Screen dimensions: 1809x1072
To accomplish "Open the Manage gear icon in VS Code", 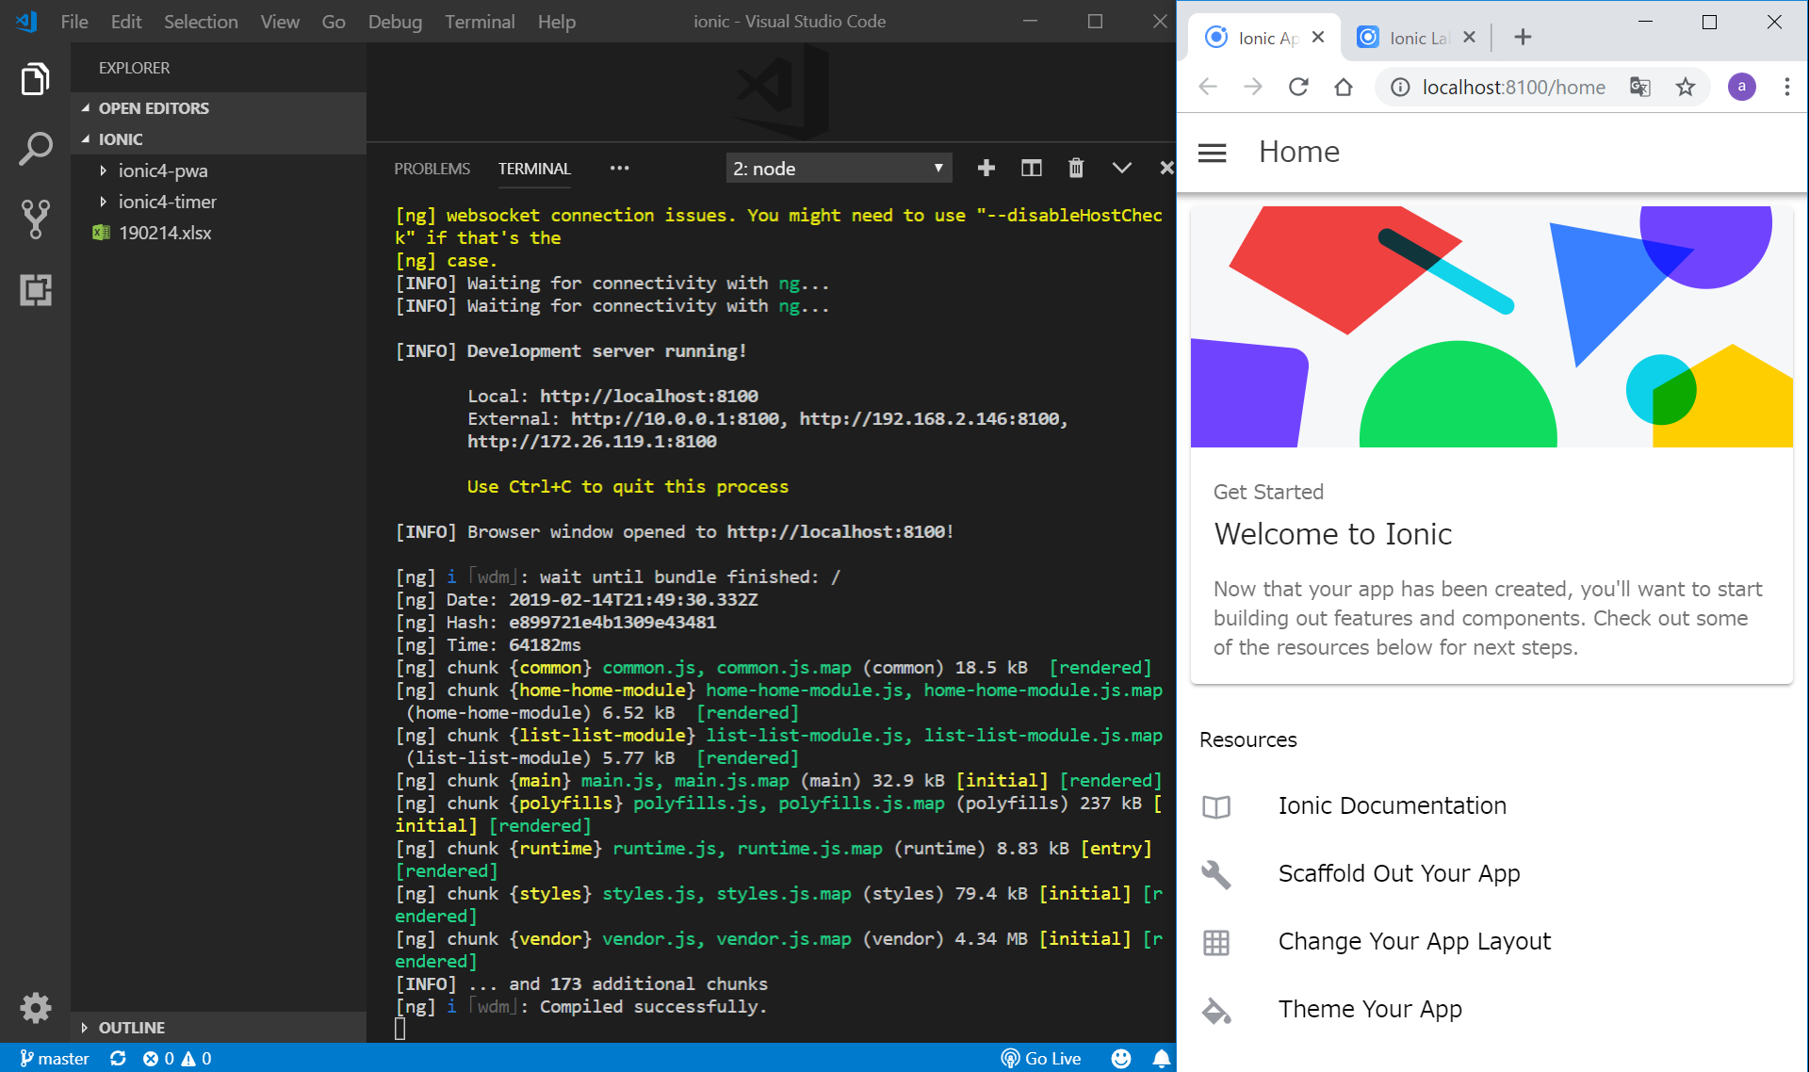I will click(35, 1007).
